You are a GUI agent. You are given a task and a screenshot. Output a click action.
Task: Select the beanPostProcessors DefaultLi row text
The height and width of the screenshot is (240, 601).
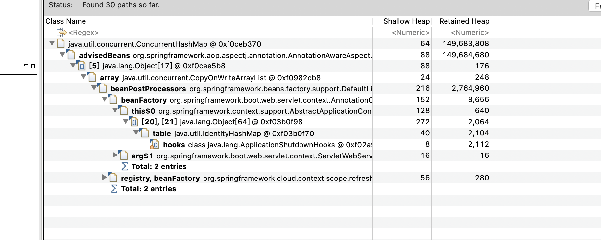[x=241, y=89]
